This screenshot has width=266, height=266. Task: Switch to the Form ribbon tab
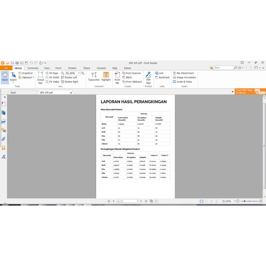[59, 68]
